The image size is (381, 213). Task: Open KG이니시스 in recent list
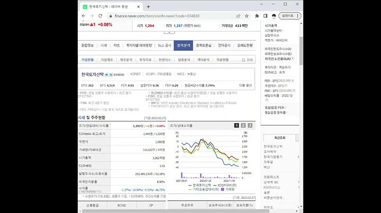[272, 187]
